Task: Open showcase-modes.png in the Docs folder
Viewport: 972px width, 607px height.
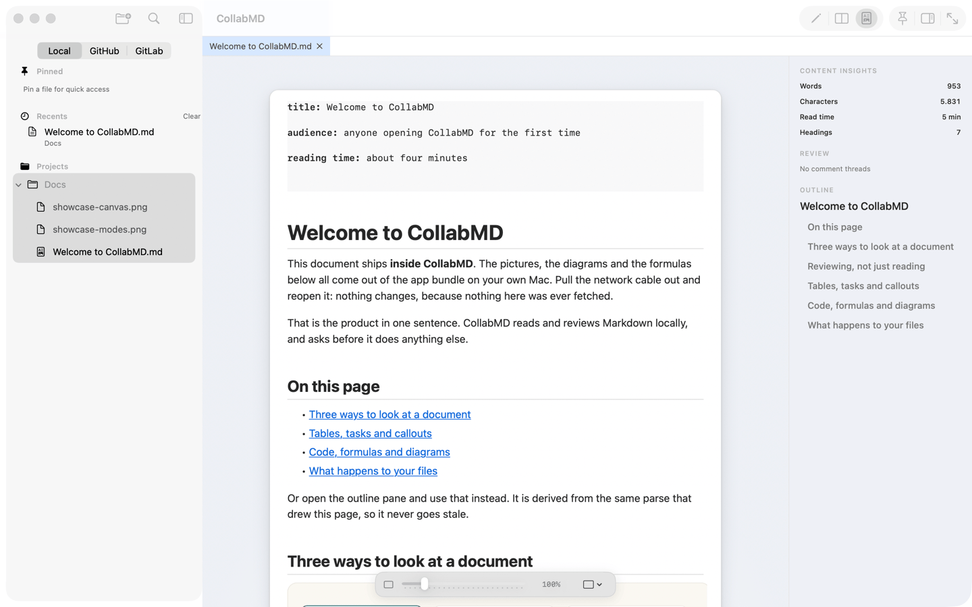Action: 104,229
